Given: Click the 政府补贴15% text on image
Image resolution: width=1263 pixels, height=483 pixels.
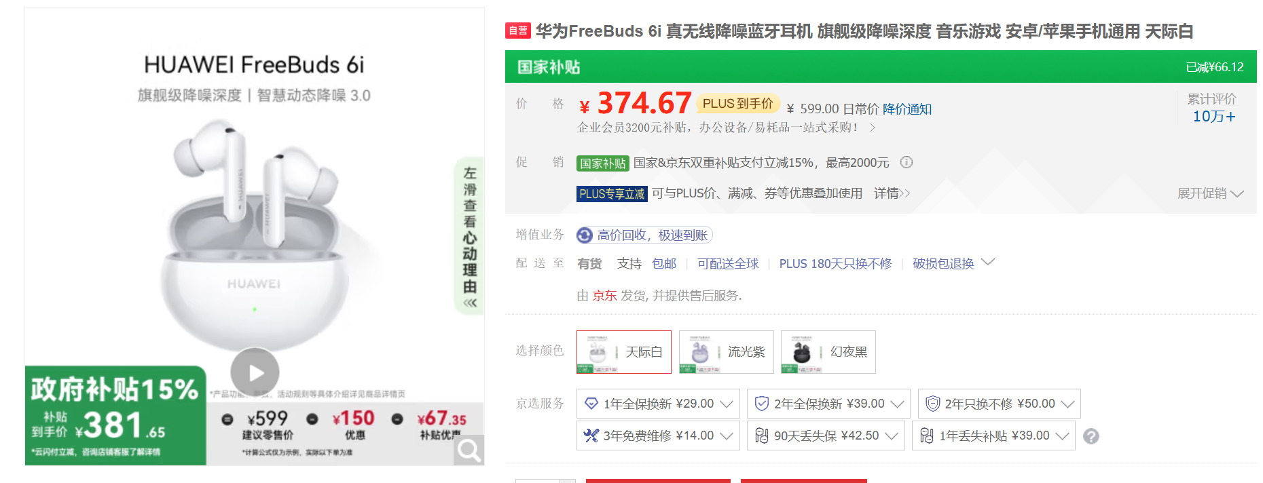Looking at the screenshot, I should (x=114, y=389).
